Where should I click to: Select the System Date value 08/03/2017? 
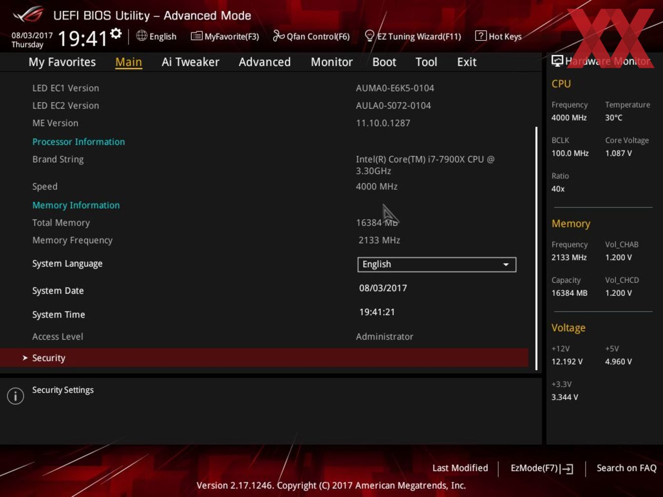[383, 288]
